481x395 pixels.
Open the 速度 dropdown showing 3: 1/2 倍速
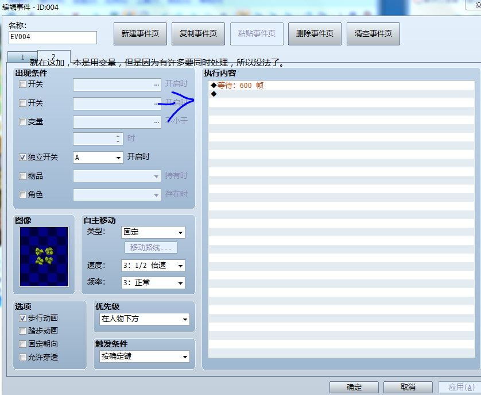click(x=153, y=266)
